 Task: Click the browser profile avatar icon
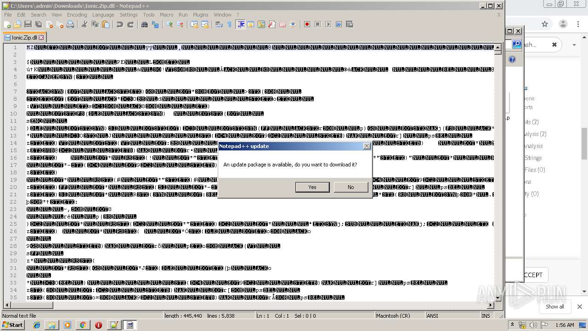click(x=563, y=24)
